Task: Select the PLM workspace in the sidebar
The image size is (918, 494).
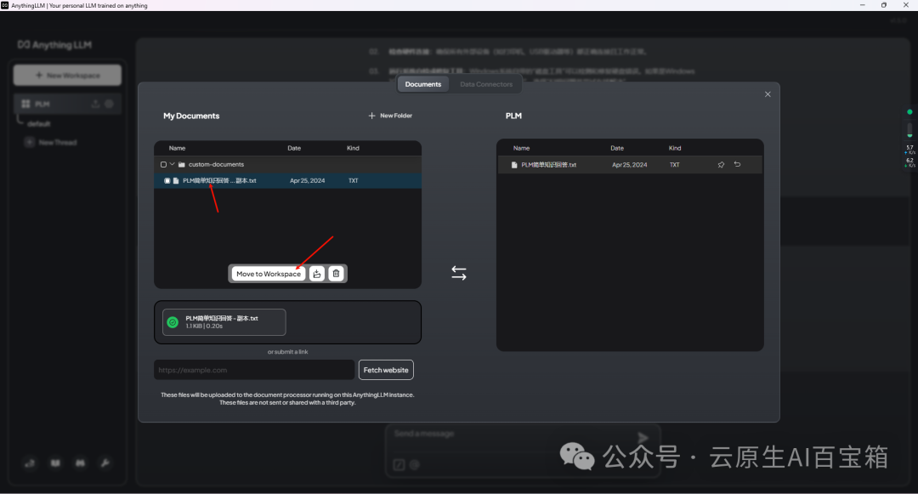Action: (67, 104)
